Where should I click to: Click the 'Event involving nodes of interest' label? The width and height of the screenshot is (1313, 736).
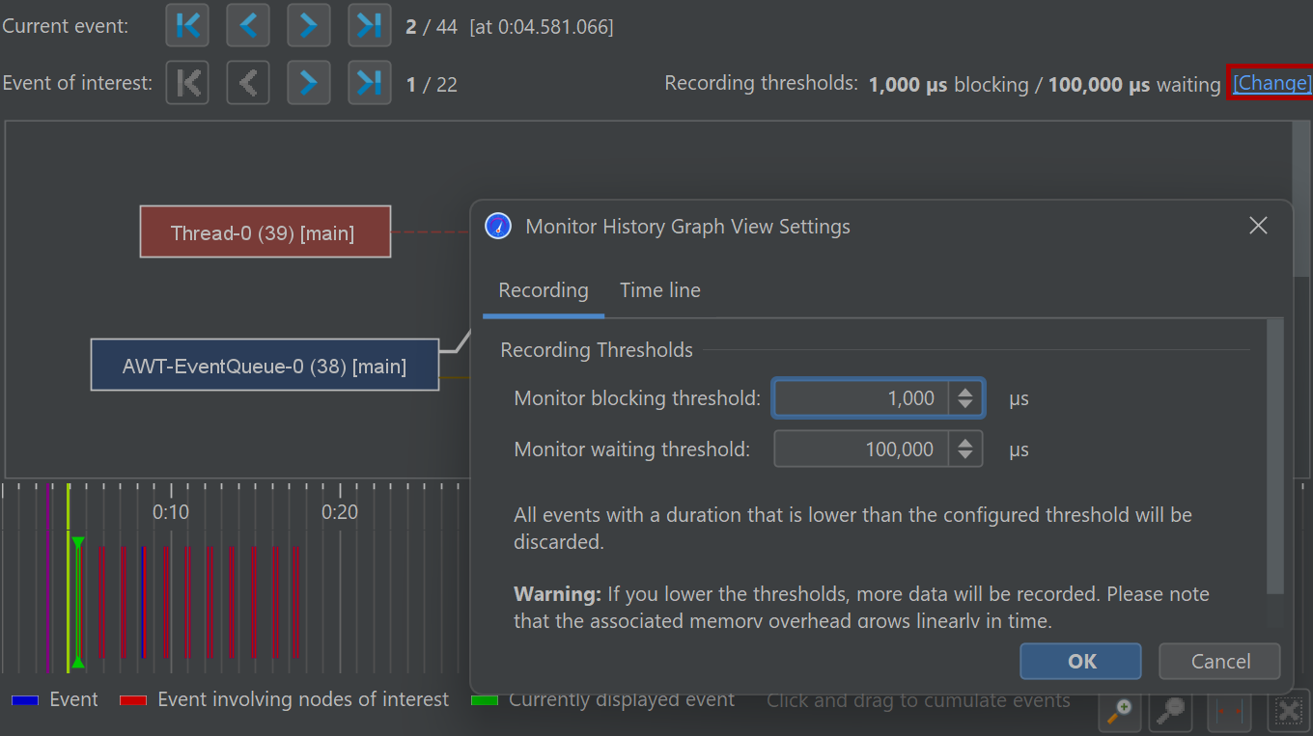point(303,699)
